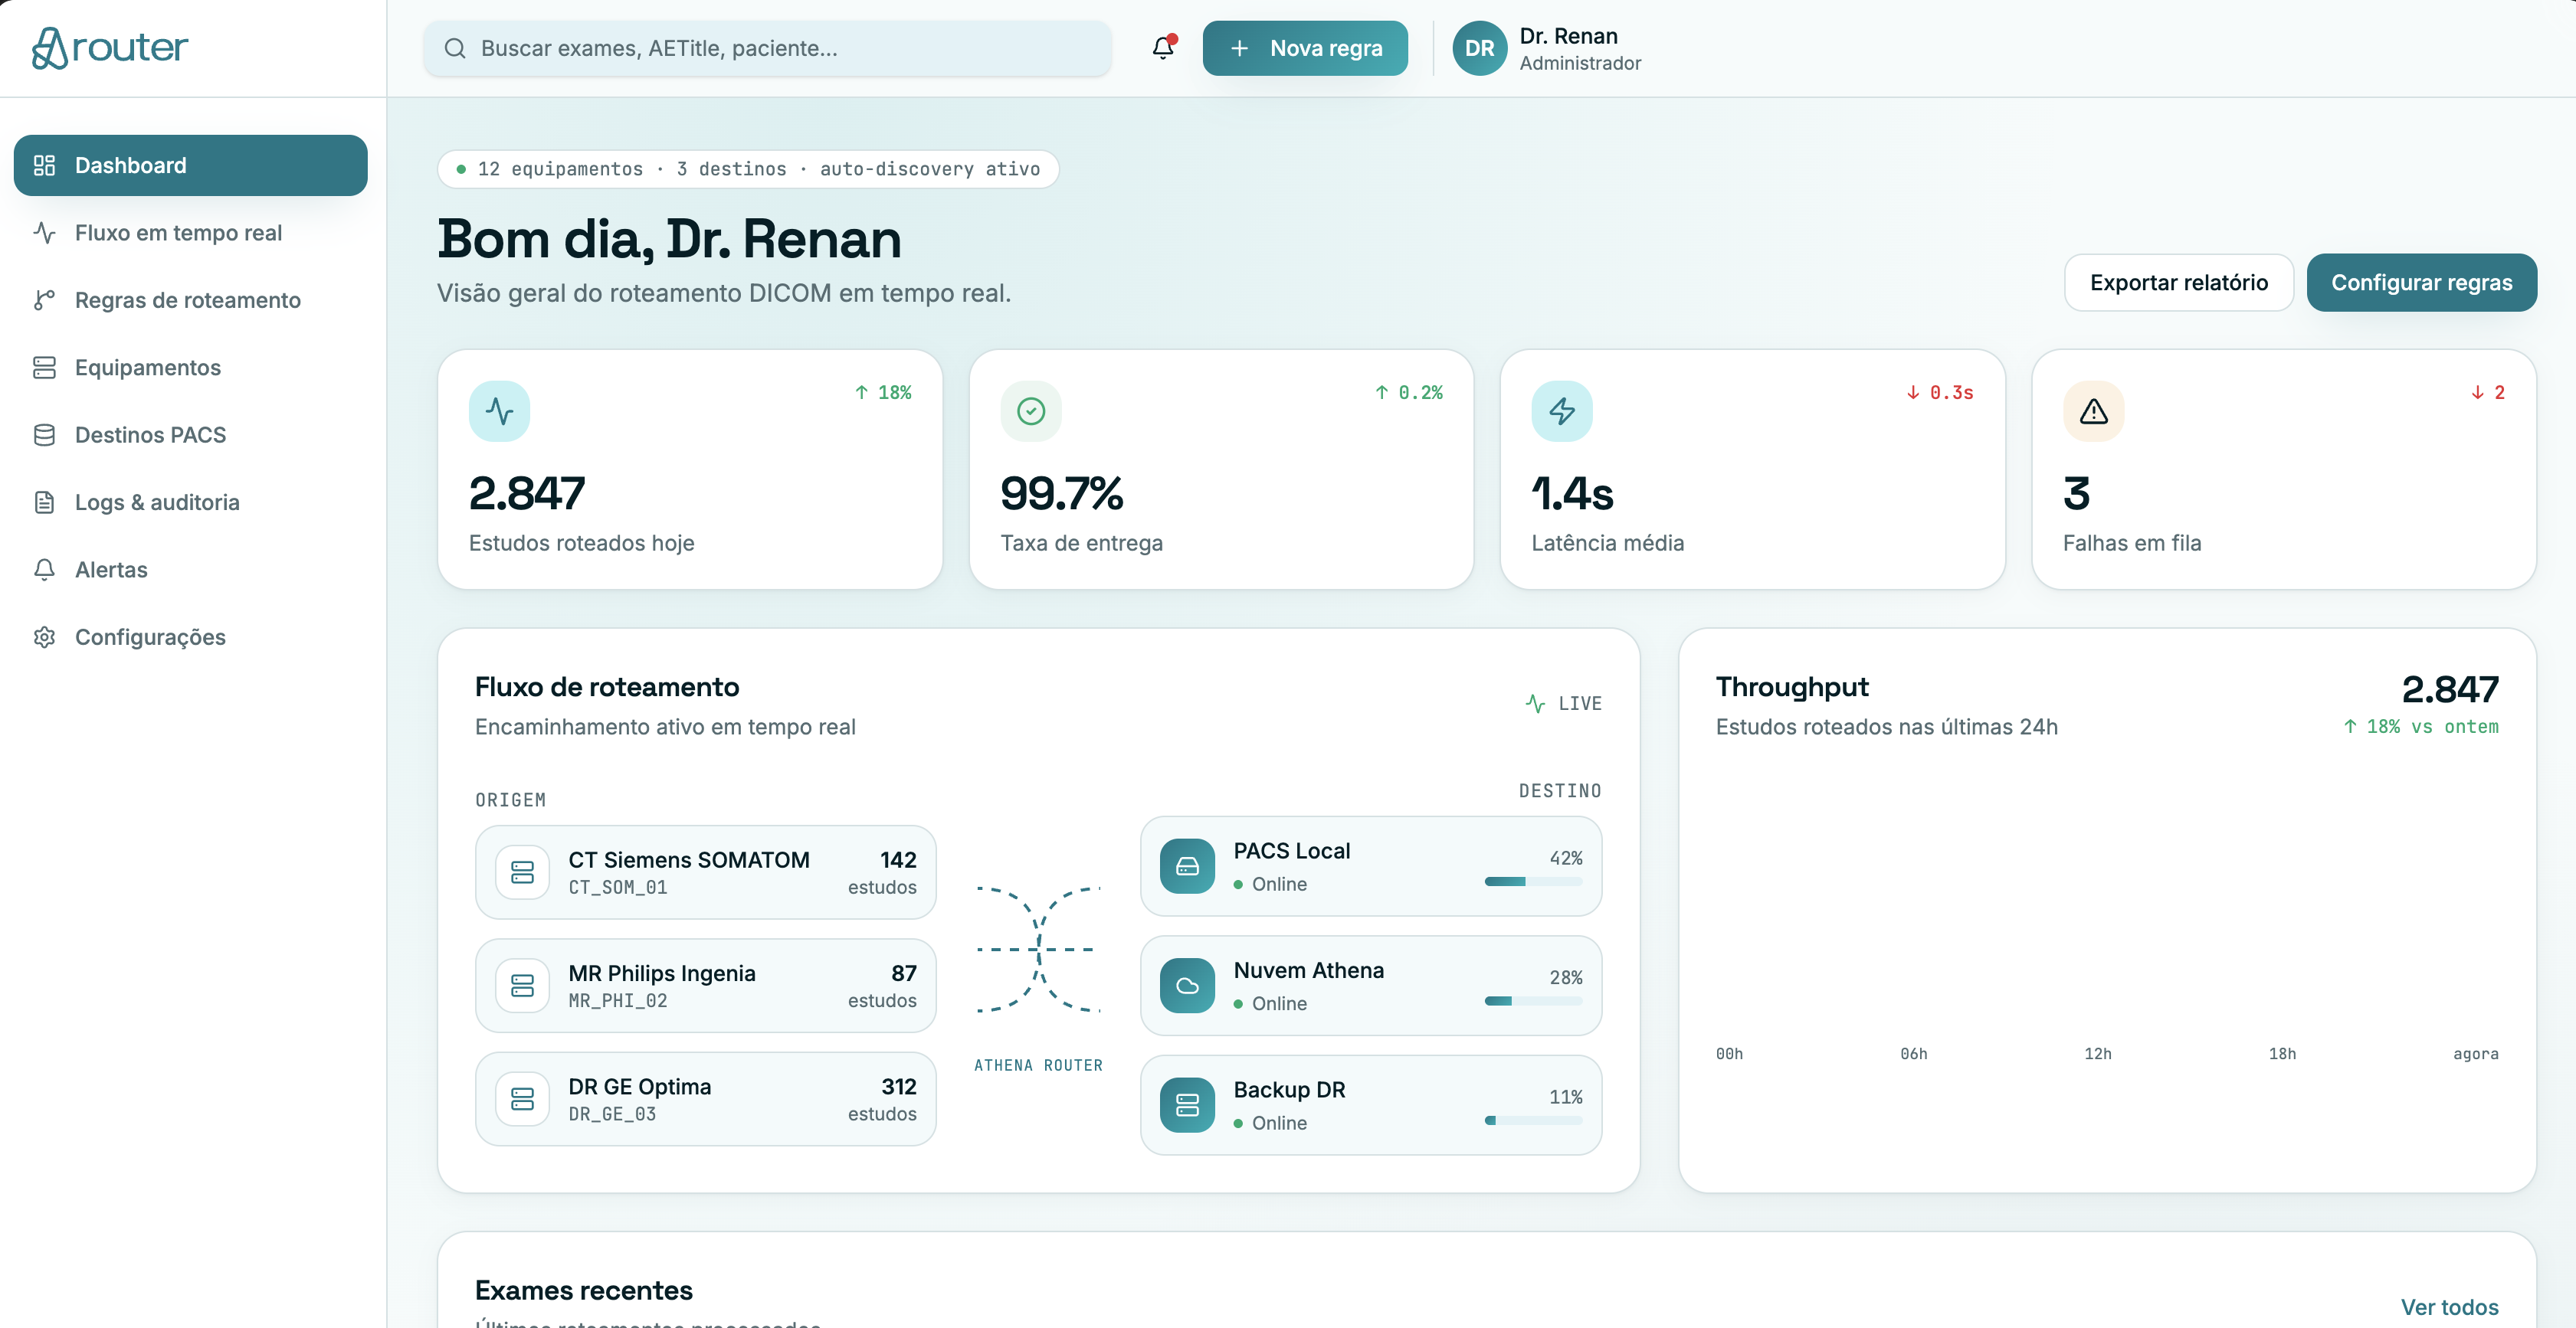The image size is (2576, 1328).
Task: Click the Falhas em fila warning icon
Action: click(x=2094, y=411)
